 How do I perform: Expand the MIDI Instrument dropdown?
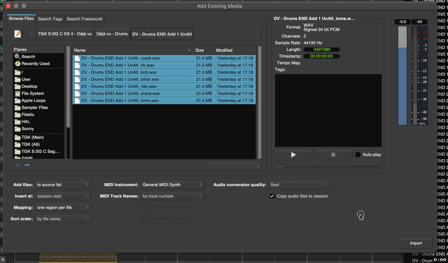(x=173, y=185)
